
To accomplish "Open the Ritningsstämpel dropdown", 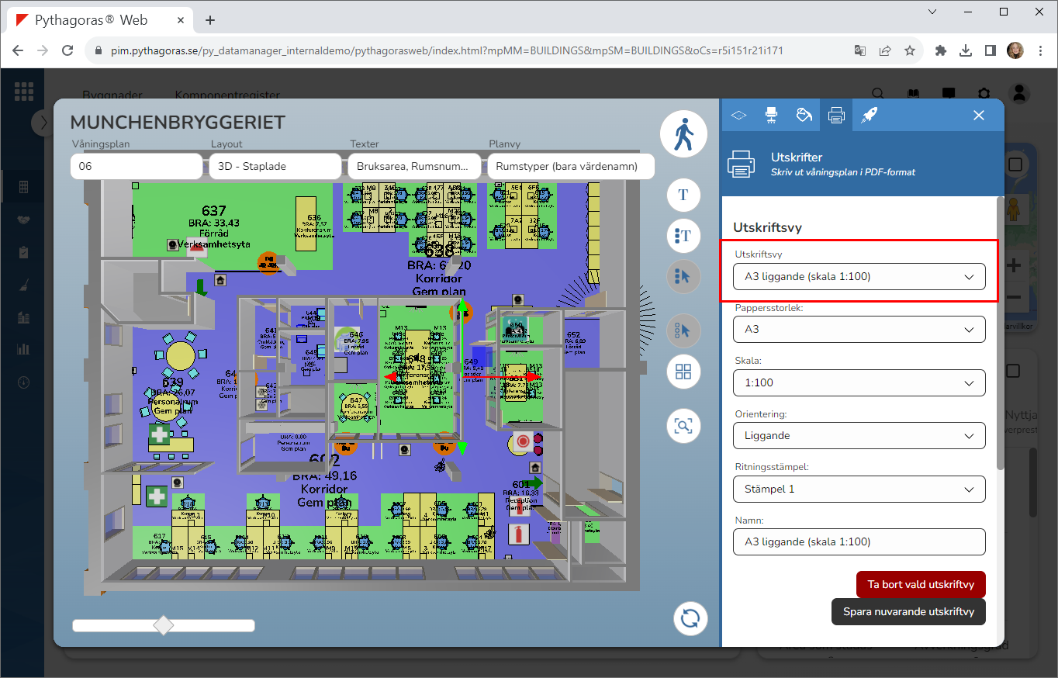I will coord(859,489).
